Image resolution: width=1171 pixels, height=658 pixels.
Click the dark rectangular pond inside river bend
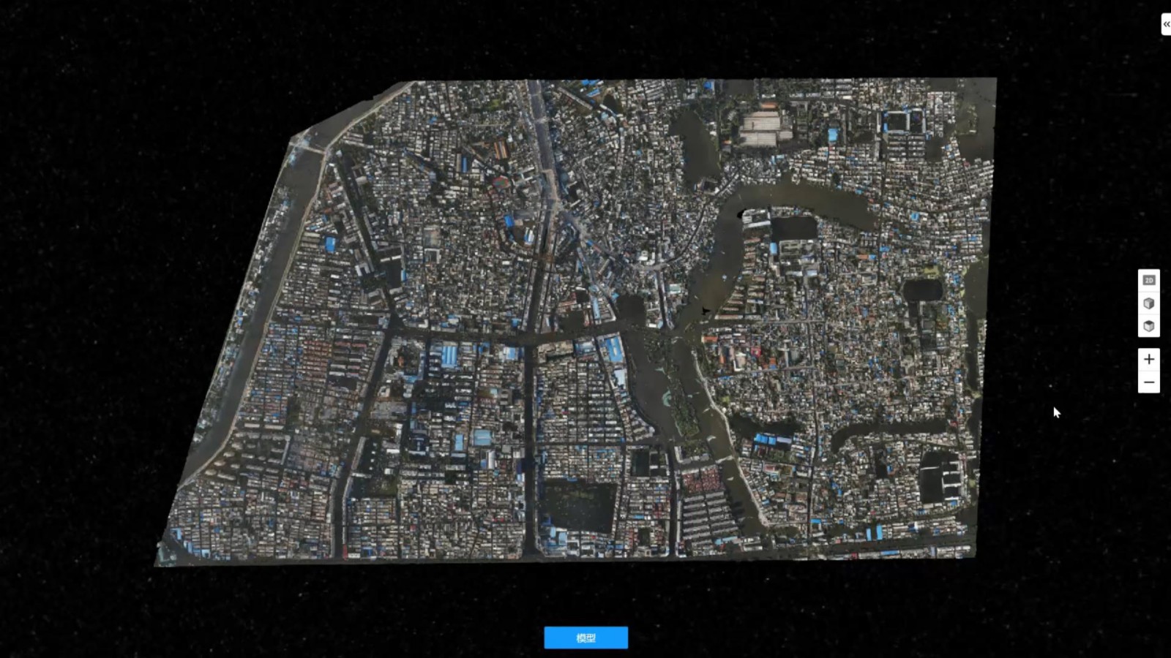pyautogui.click(x=794, y=228)
